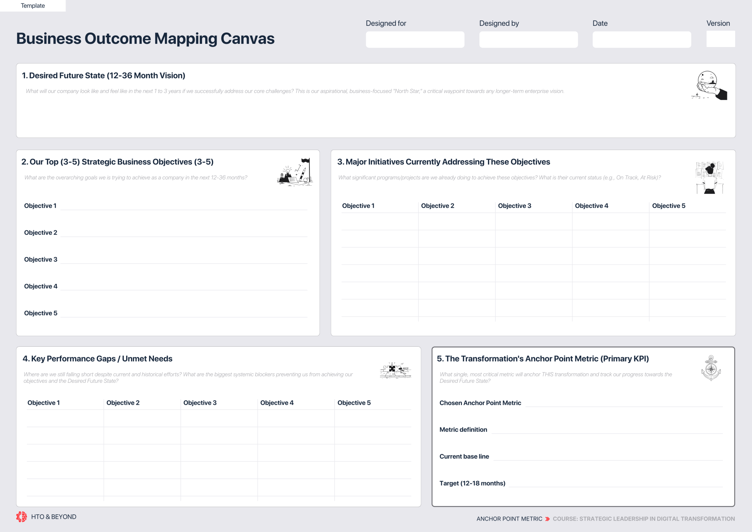The height and width of the screenshot is (532, 752).
Task: Click the red double-chevron arrow in footer
Action: point(548,519)
